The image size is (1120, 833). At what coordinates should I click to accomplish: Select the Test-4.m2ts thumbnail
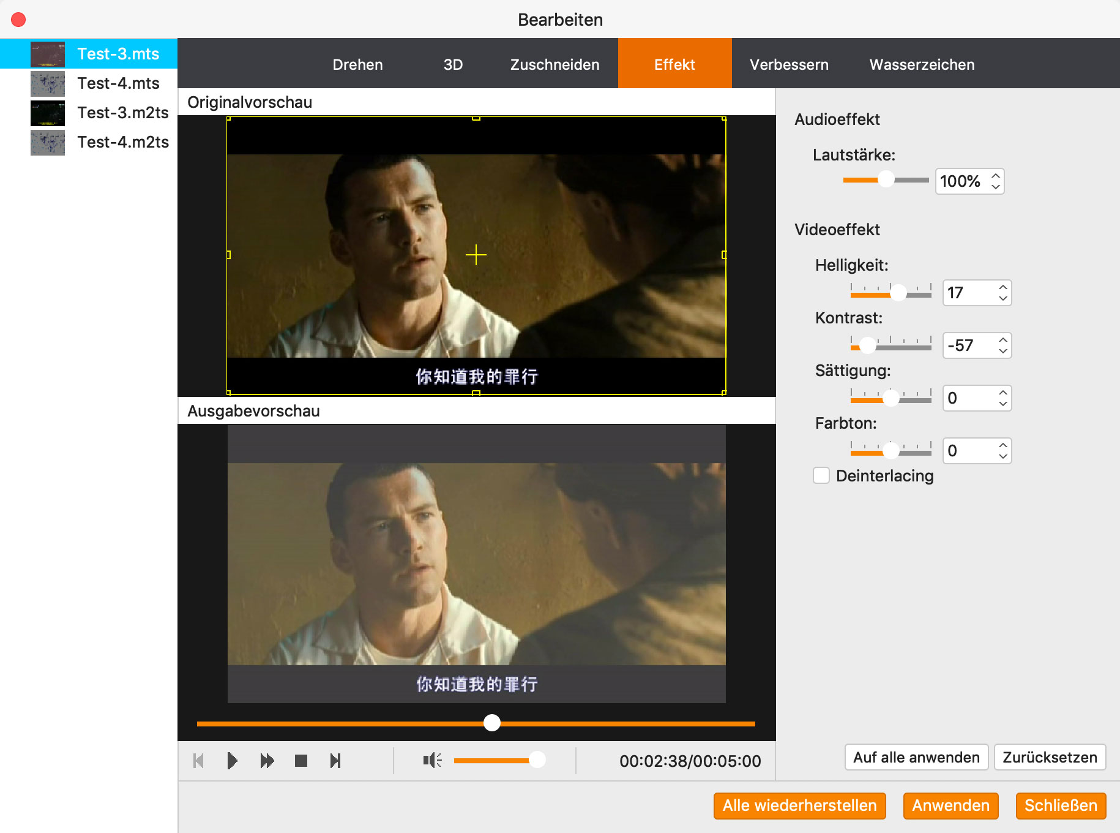tap(48, 142)
